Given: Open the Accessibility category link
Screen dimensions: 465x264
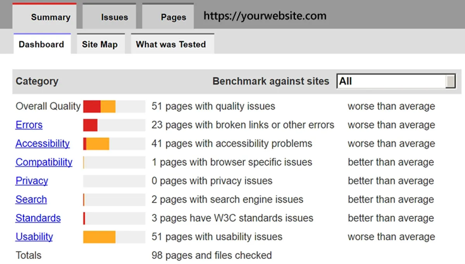Looking at the screenshot, I should (43, 143).
